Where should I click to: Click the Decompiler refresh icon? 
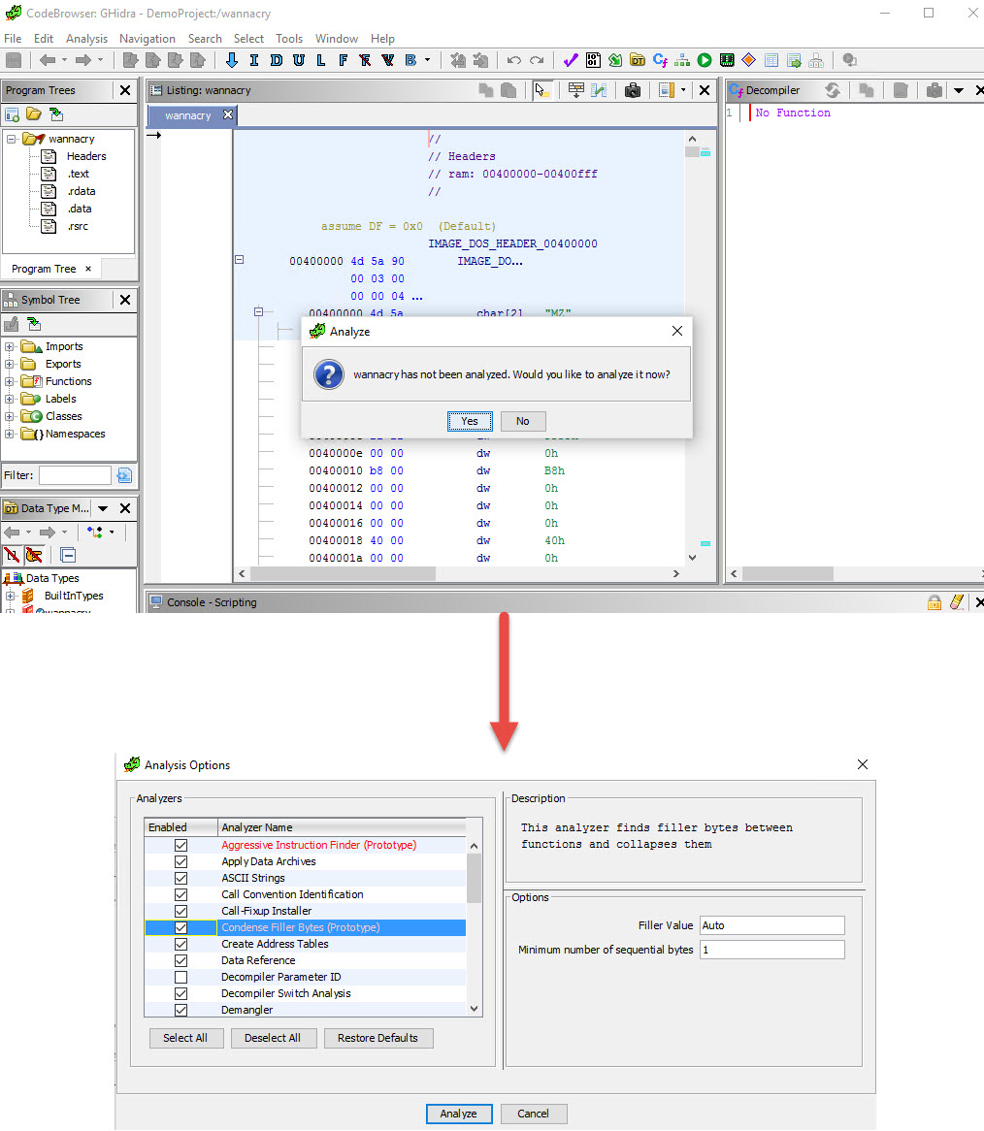[x=833, y=90]
